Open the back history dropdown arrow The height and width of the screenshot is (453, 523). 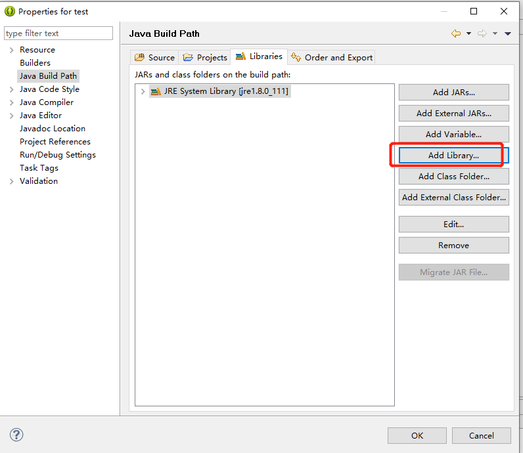(x=468, y=33)
